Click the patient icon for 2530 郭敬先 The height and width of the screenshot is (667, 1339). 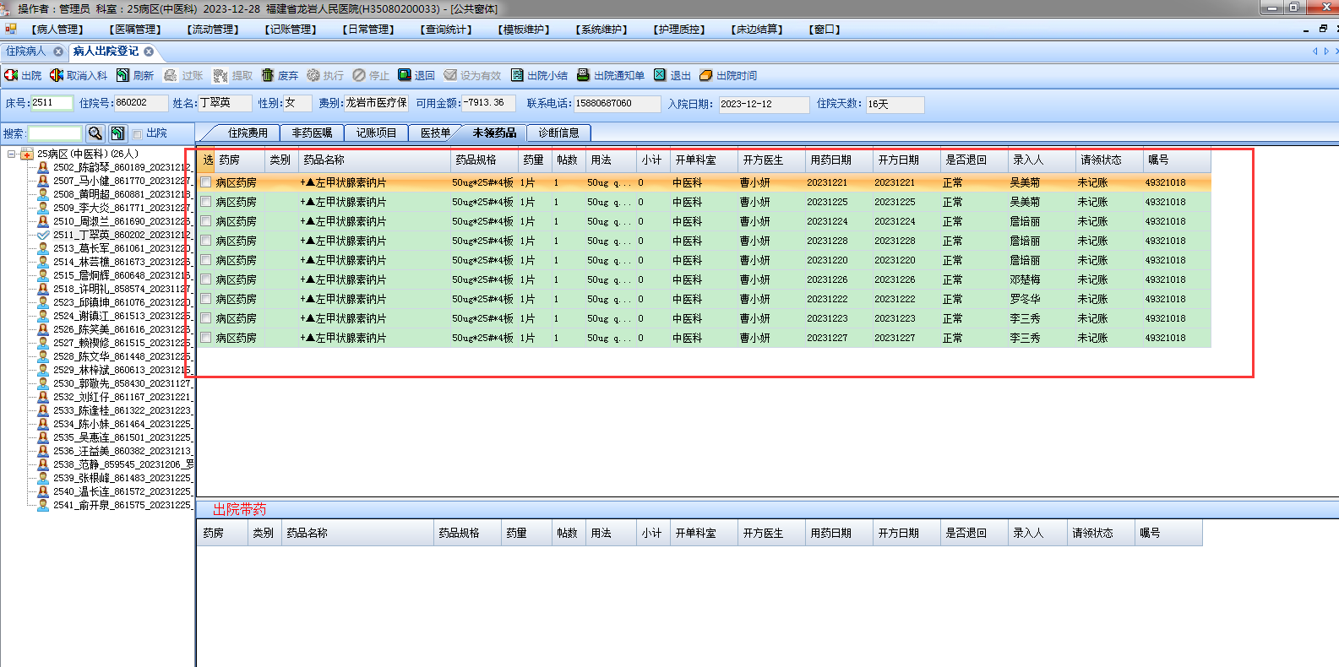[x=43, y=383]
